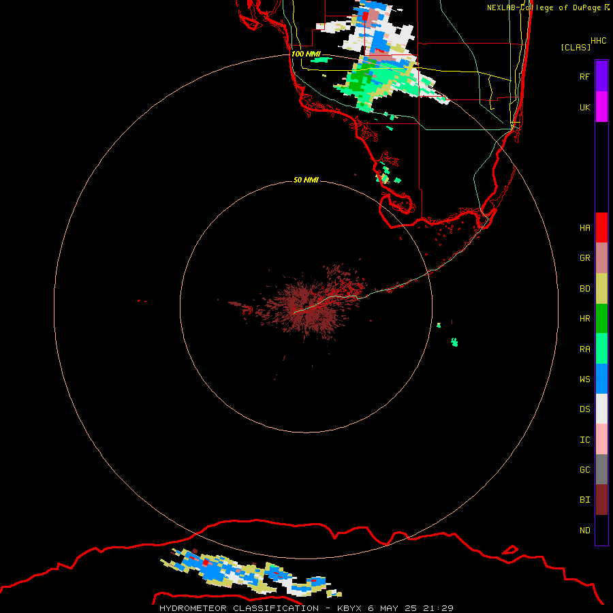Click the magenta UK legend swatch
The height and width of the screenshot is (613, 613).
(x=601, y=107)
